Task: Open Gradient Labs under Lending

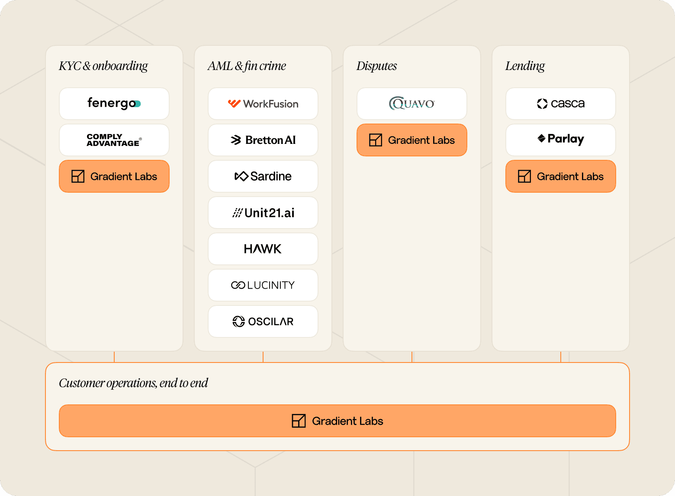Action: [561, 176]
